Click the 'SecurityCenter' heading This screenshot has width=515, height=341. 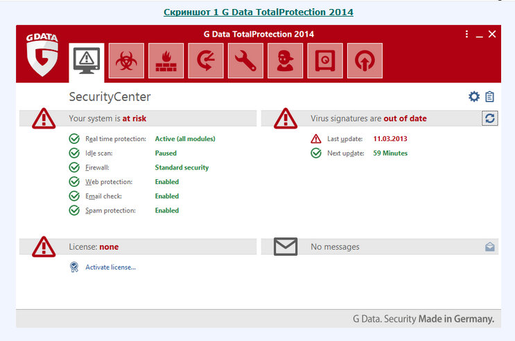coord(110,97)
